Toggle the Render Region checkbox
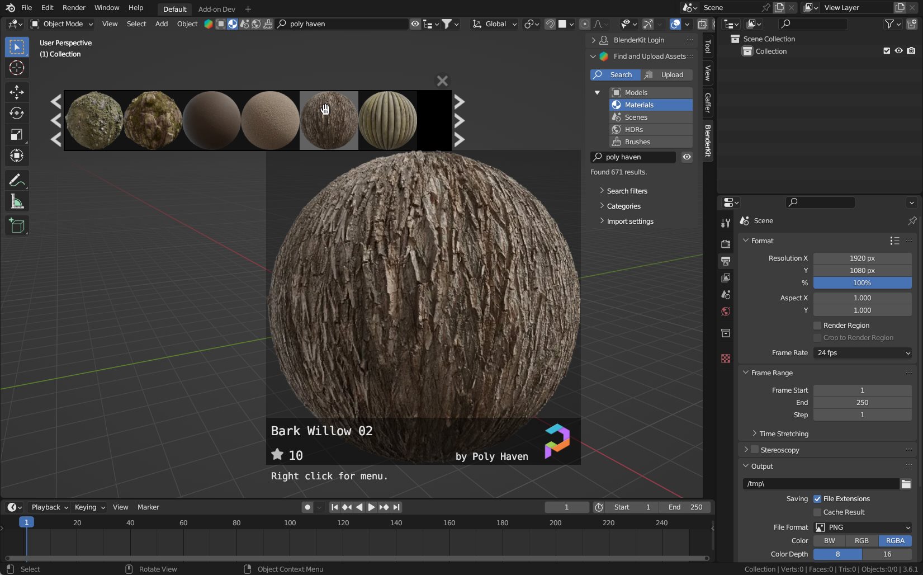This screenshot has height=575, width=923. tap(817, 325)
